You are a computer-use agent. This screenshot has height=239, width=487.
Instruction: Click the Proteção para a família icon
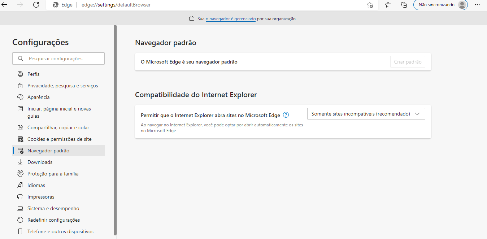(x=20, y=174)
